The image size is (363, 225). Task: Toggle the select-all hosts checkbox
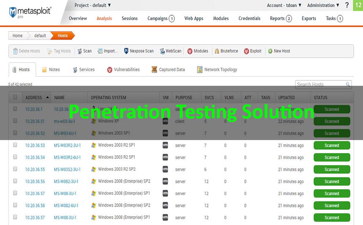click(15, 97)
